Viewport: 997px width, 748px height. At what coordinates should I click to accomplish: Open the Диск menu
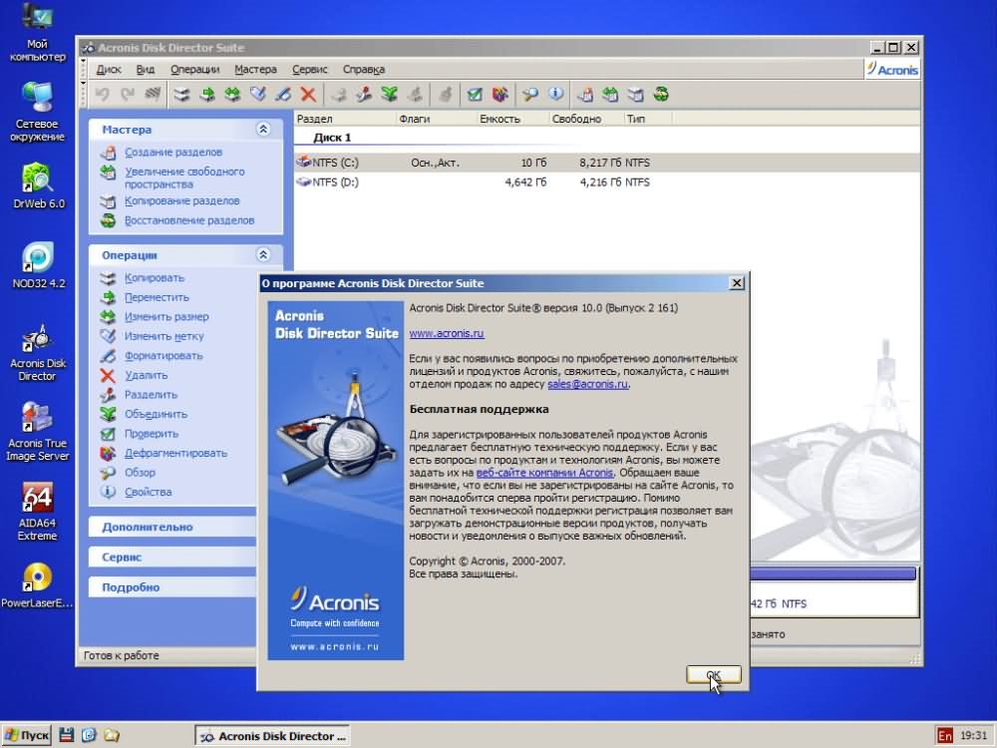tap(109, 70)
